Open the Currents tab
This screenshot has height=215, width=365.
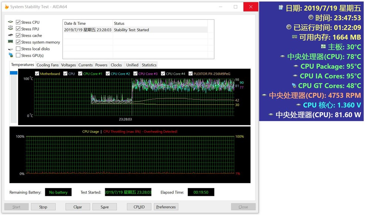[86, 65]
